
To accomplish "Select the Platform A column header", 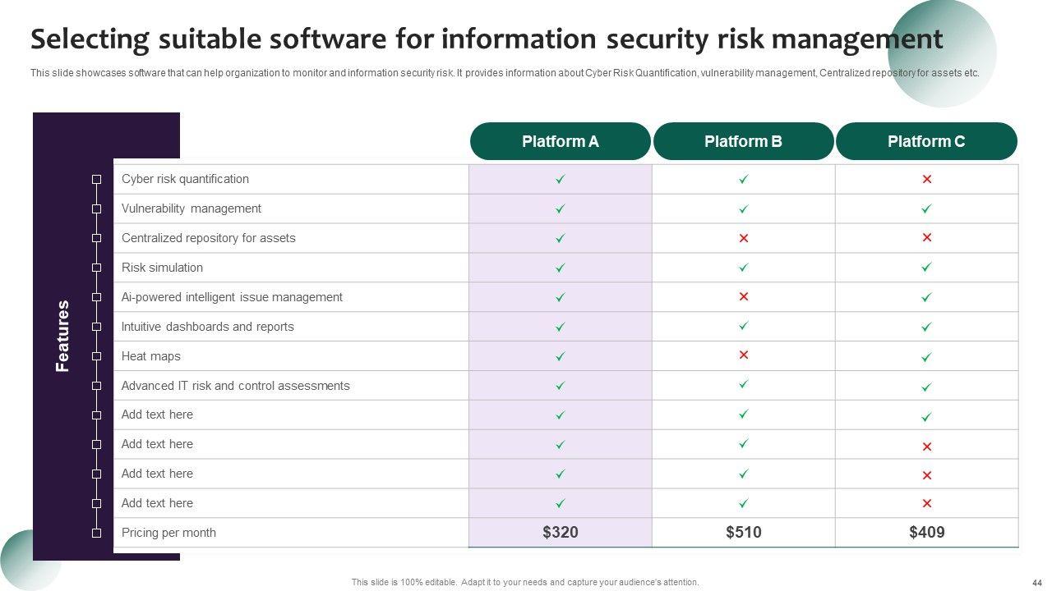I will click(560, 141).
